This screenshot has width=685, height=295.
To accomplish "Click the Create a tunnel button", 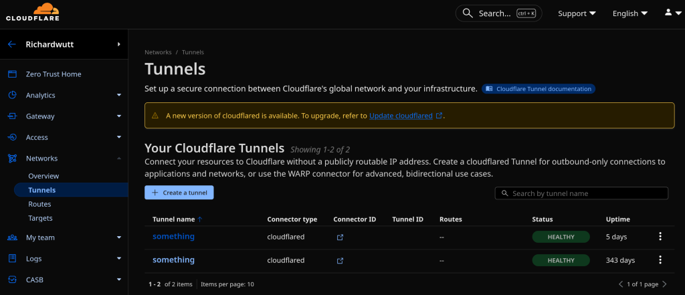I will (179, 193).
